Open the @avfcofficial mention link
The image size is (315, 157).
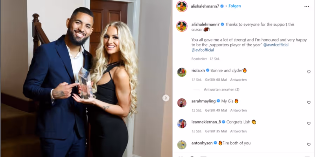203,50
